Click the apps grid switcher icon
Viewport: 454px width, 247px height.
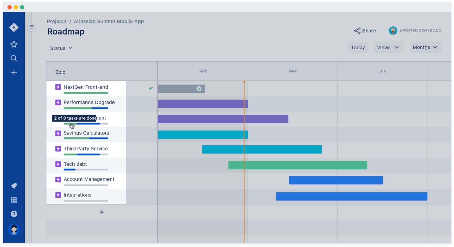click(x=14, y=200)
